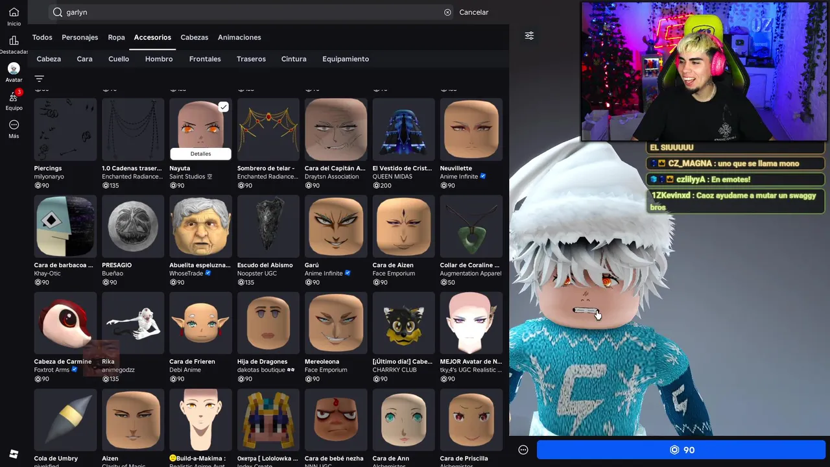Viewport: 830px width, 467px height.
Task: Select Cara de Priscilla thumbnail
Action: (471, 420)
